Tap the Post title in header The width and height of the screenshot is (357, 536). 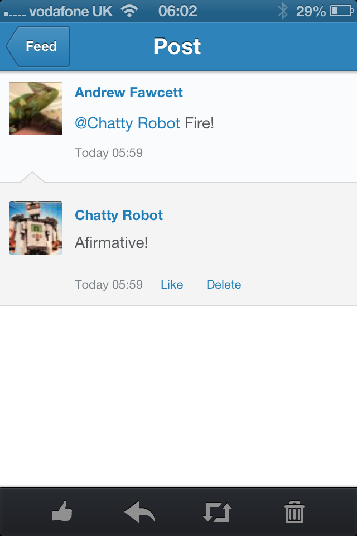coord(177,46)
